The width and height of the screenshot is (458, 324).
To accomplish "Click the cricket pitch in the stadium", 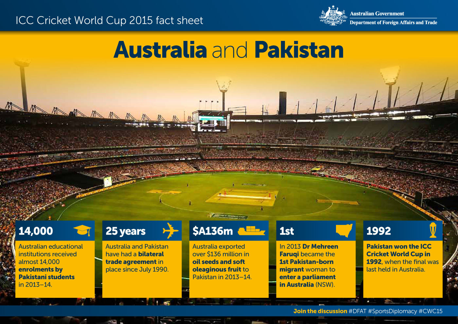I will 244,196.
